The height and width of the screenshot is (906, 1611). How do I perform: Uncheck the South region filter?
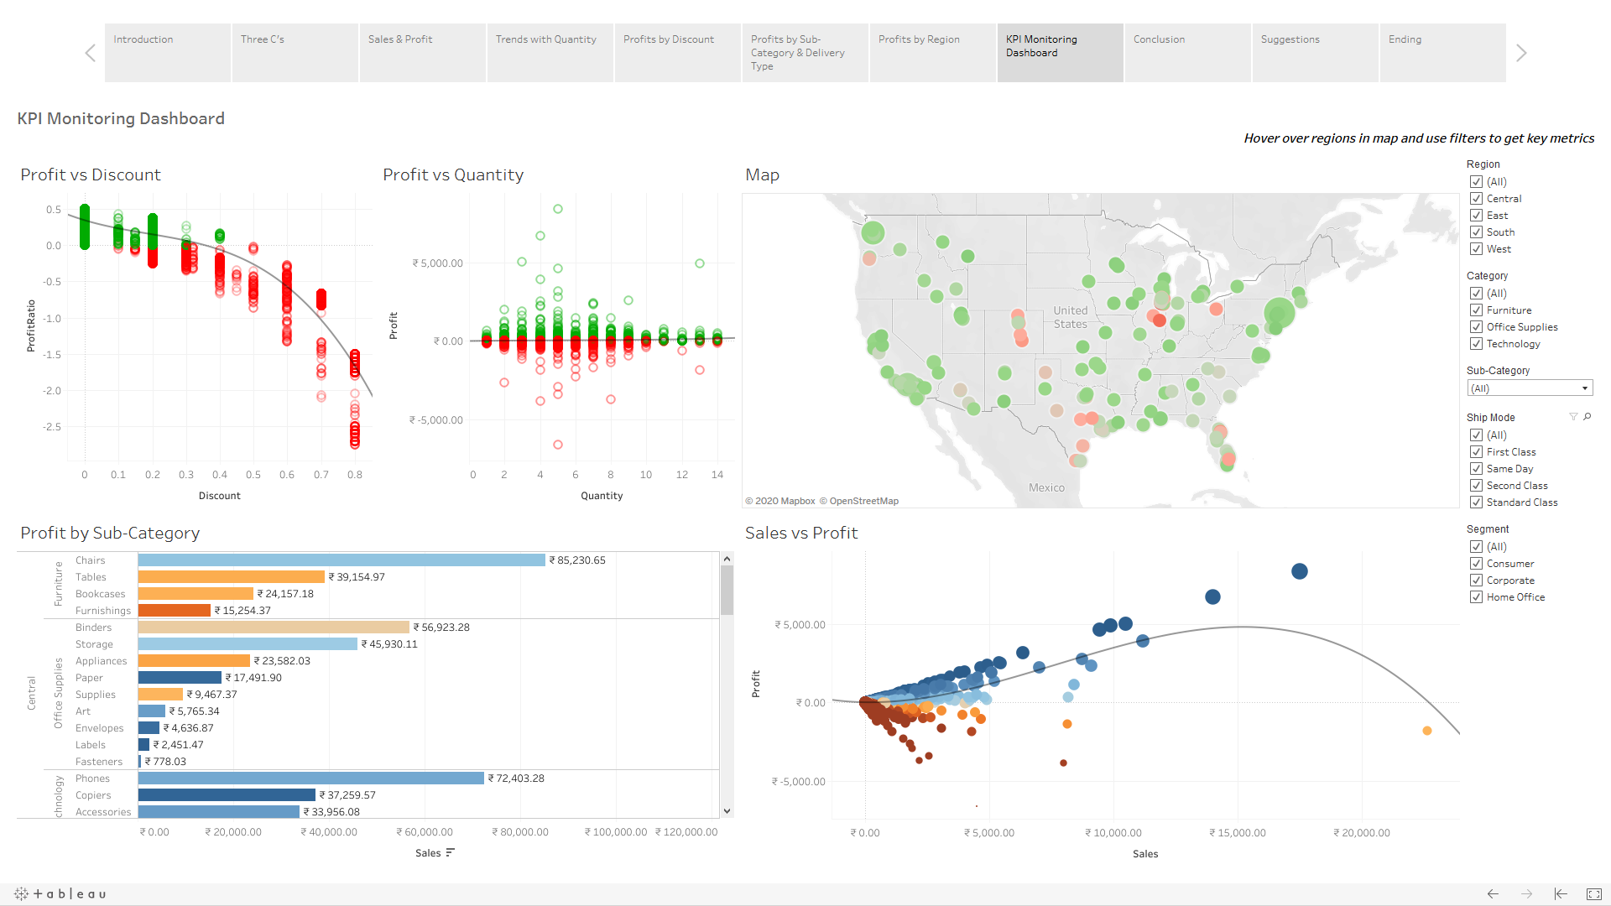pyautogui.click(x=1477, y=232)
